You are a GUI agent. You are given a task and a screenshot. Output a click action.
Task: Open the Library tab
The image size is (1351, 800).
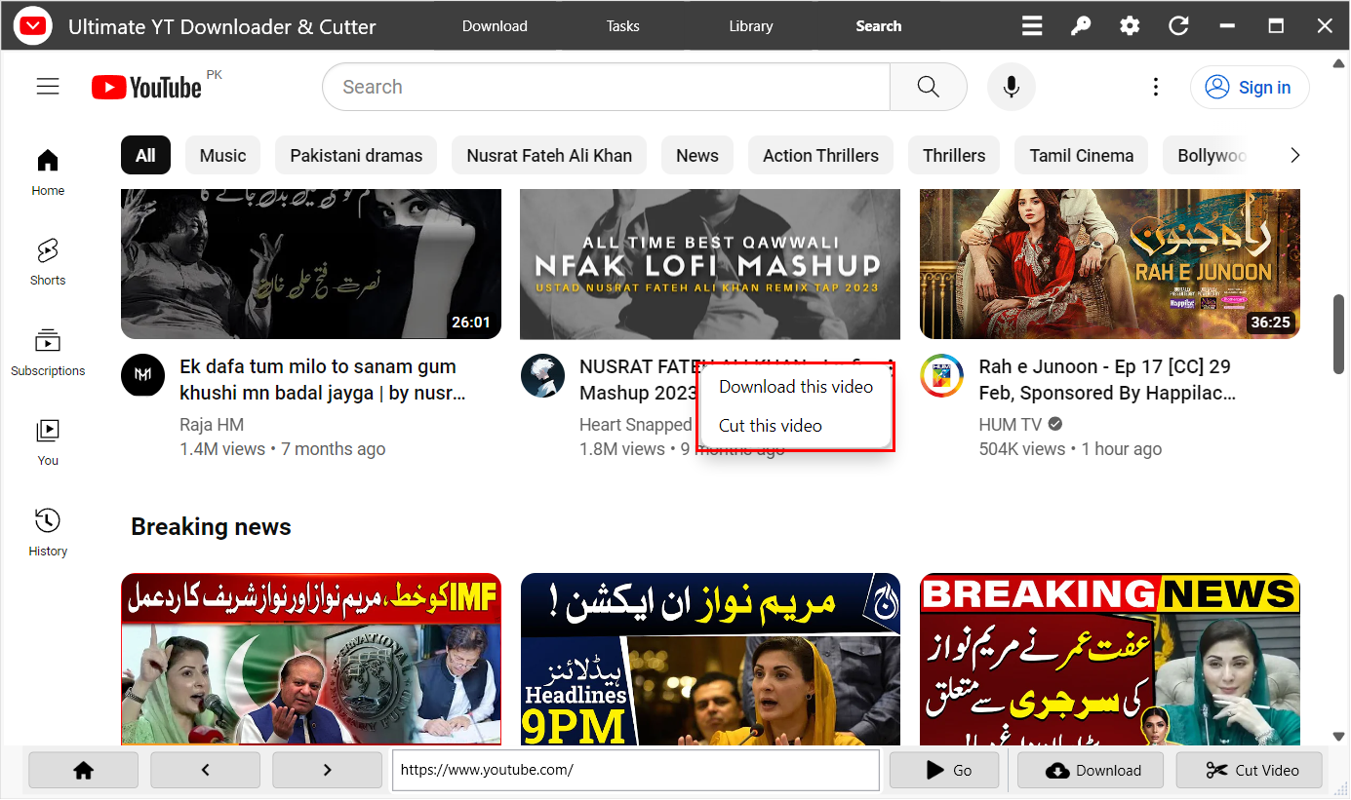click(751, 26)
